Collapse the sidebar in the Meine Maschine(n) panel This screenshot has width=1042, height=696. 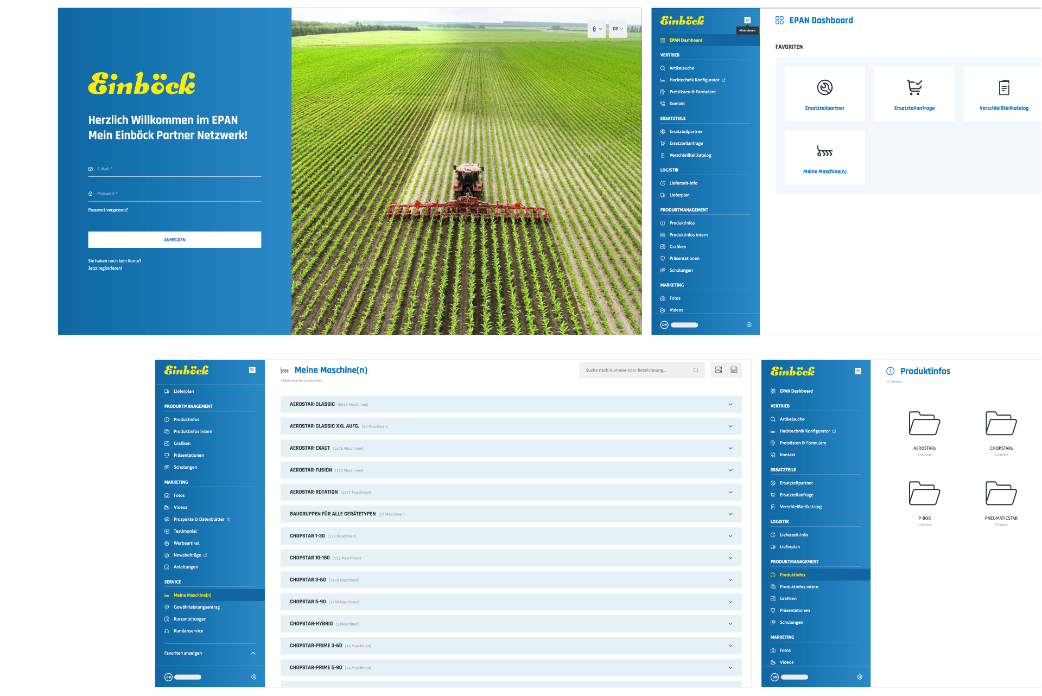(252, 370)
